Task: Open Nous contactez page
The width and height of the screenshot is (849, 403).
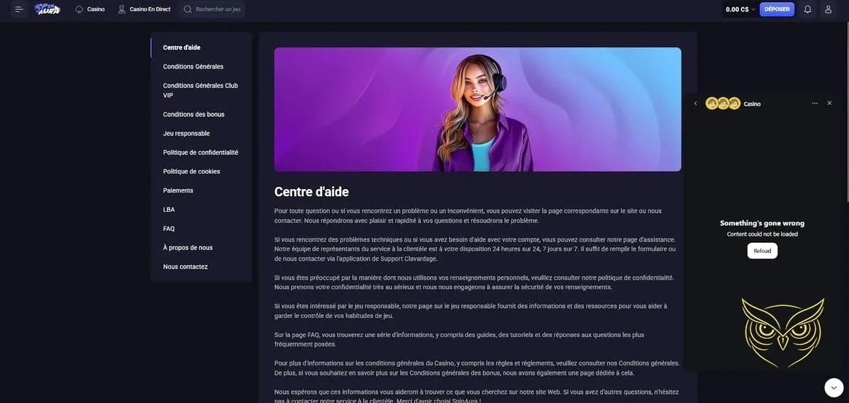Action: (185, 267)
